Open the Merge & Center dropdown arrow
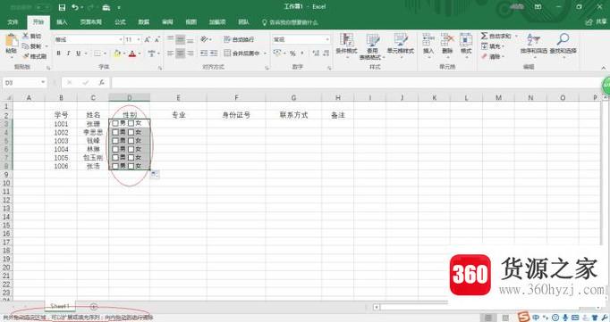Viewport: 610px width, 322px height. tap(266, 54)
